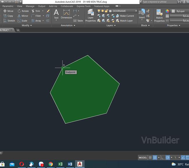The width and height of the screenshot is (189, 168).
Task: Open Excel from taskbar
Action: 60,164
